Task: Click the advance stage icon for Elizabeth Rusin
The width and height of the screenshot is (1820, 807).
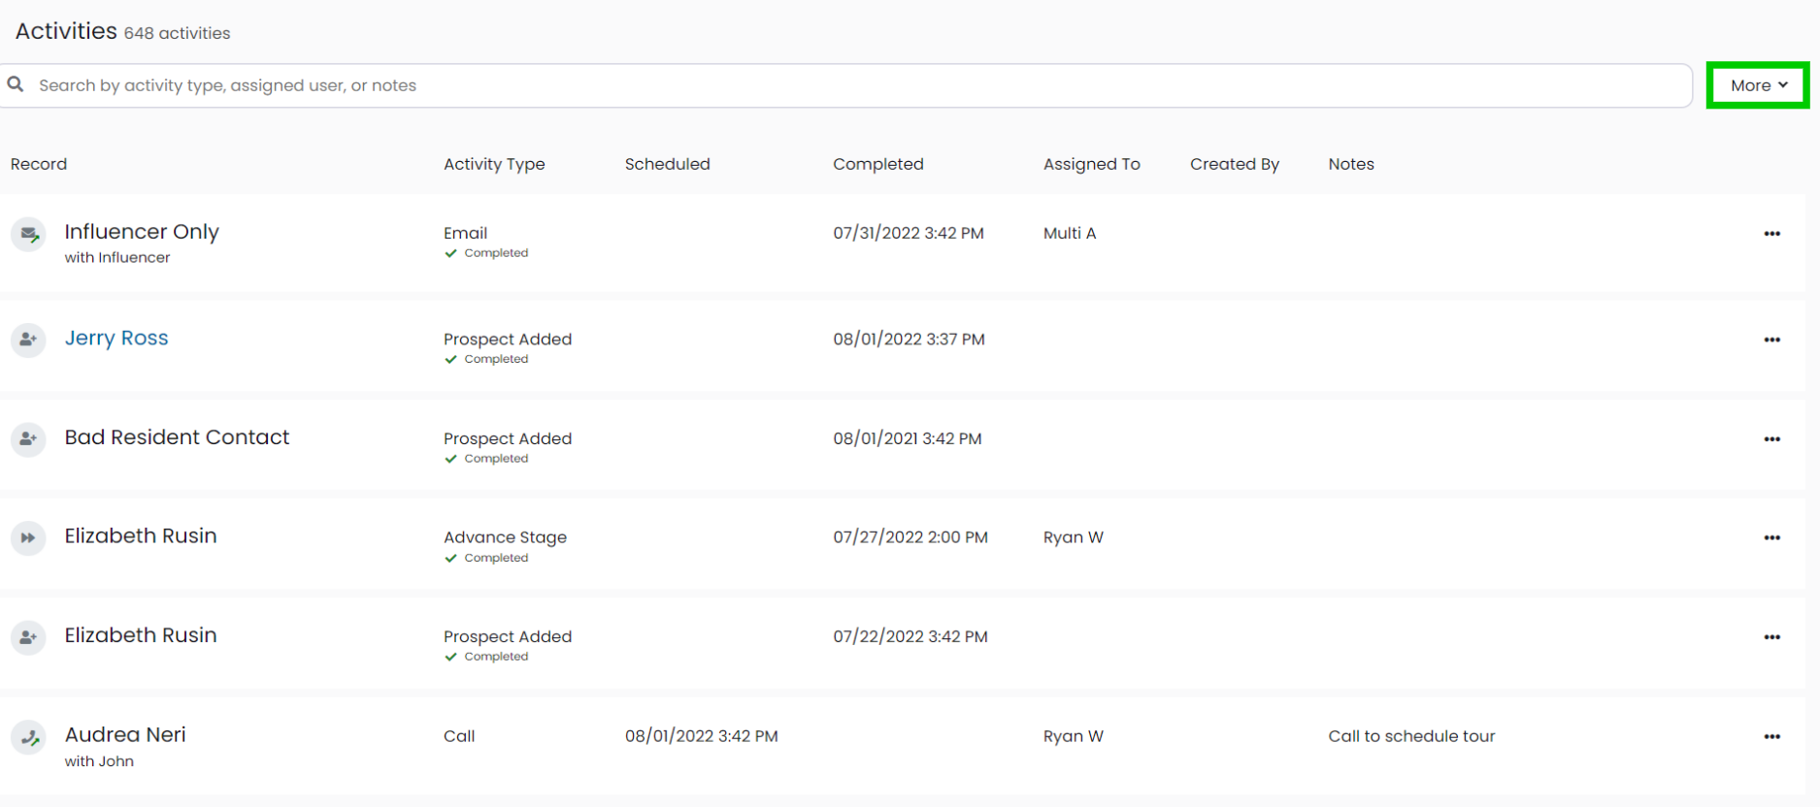Action: pyautogui.click(x=29, y=538)
